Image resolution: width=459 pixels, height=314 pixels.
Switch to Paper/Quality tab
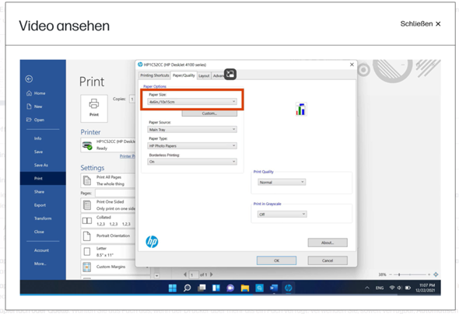point(184,75)
